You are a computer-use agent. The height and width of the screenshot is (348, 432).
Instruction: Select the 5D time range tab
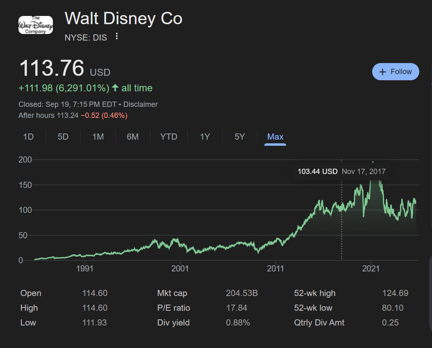pos(63,137)
